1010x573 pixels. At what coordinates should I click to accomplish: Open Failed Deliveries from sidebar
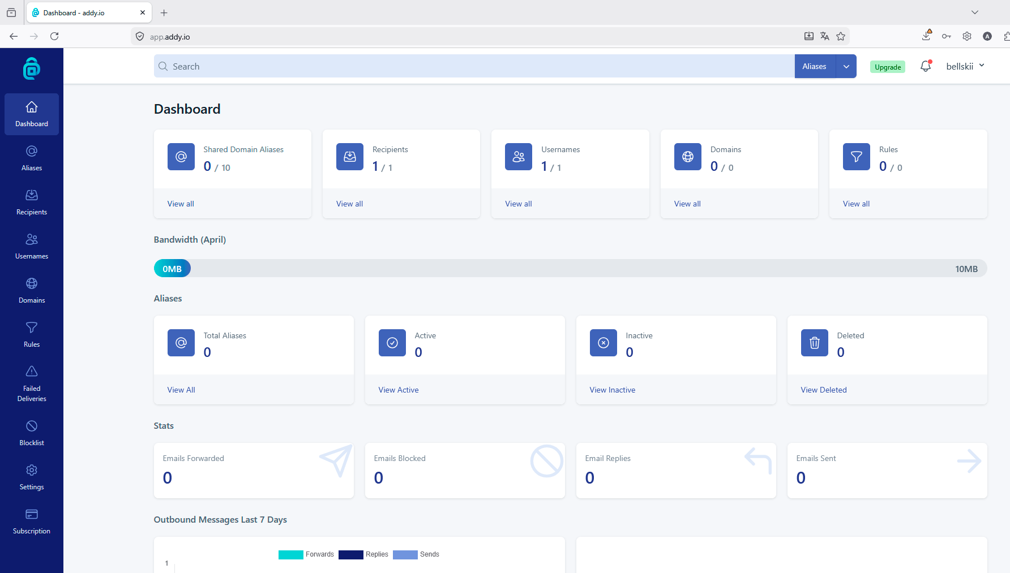(32, 384)
